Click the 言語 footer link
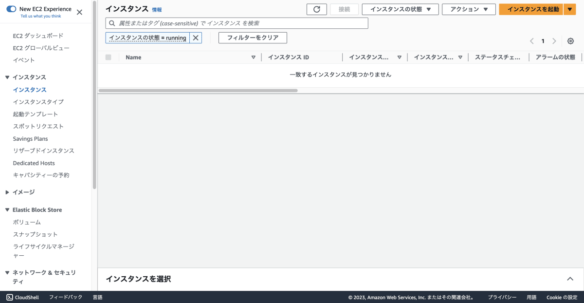 (x=98, y=297)
